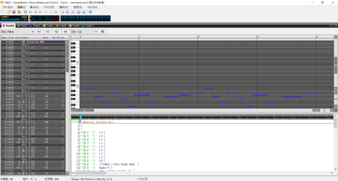This screenshot has height=181, width=338.
Task: Select the Track5 tab
Action: pyautogui.click(x=61, y=26)
